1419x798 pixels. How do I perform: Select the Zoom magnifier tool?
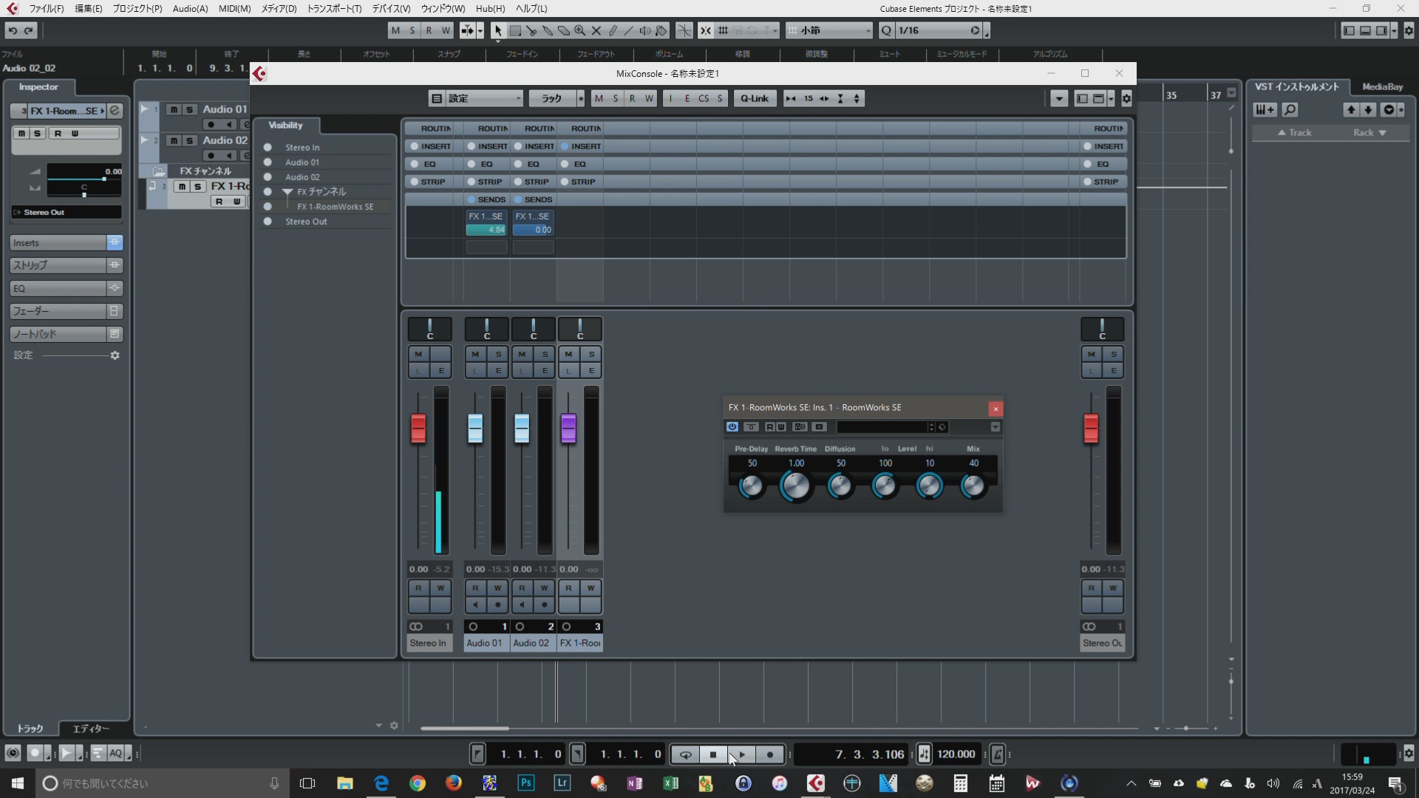click(580, 30)
